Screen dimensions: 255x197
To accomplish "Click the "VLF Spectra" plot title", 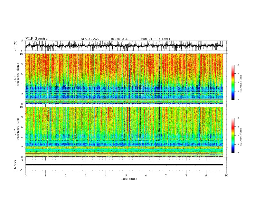I will [36, 39].
